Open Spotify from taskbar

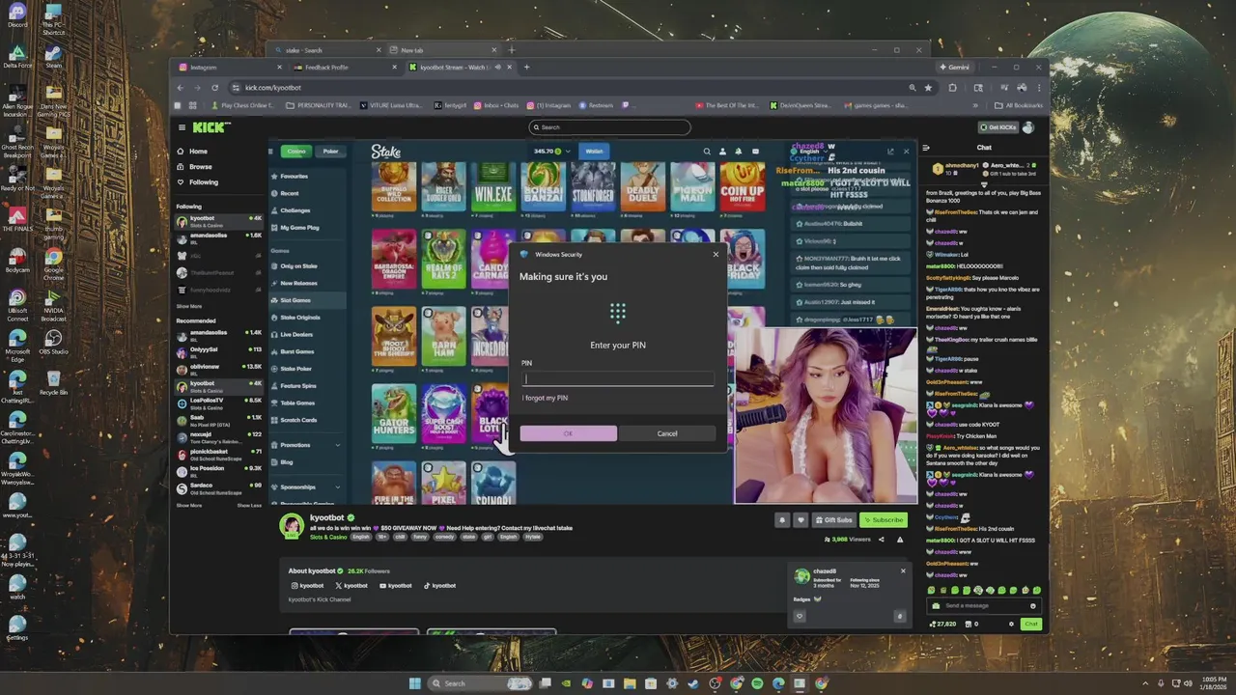tap(757, 683)
